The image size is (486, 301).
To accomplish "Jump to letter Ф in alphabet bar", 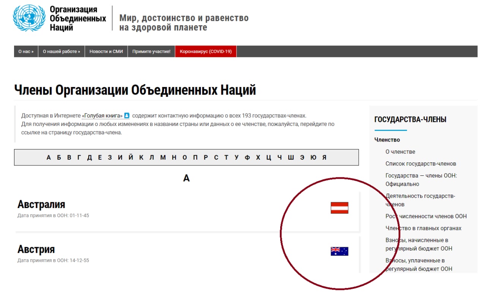I will (247, 158).
